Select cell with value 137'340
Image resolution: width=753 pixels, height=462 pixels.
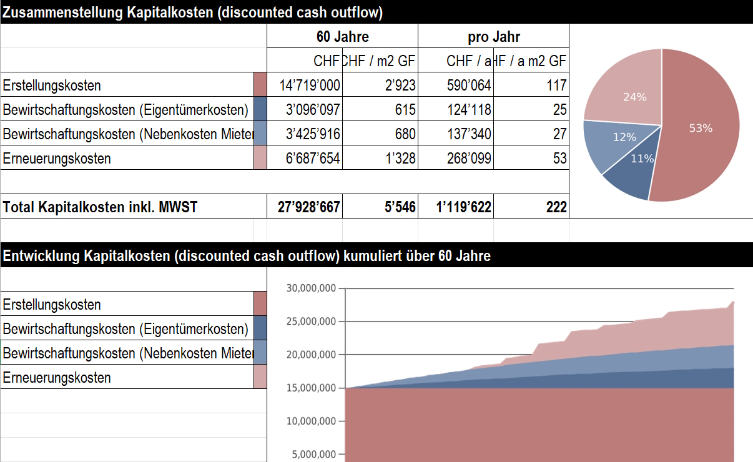tap(456, 133)
